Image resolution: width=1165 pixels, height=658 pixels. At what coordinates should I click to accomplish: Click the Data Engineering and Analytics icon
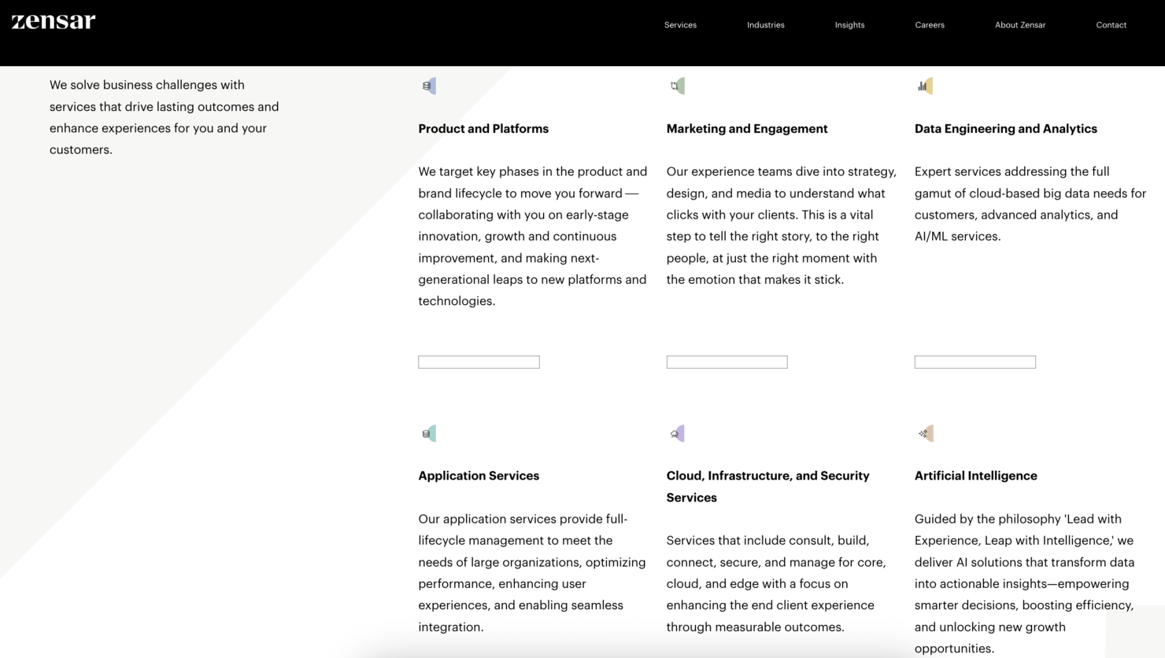[x=925, y=86]
